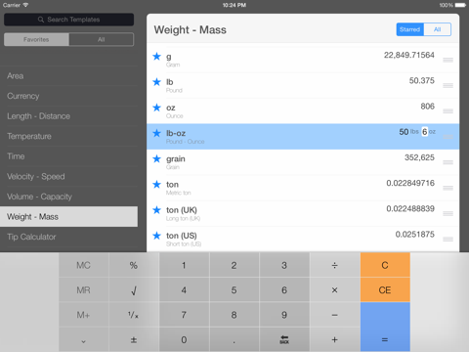Image resolution: width=469 pixels, height=352 pixels.
Task: Click the Search Templates field
Action: click(x=68, y=20)
